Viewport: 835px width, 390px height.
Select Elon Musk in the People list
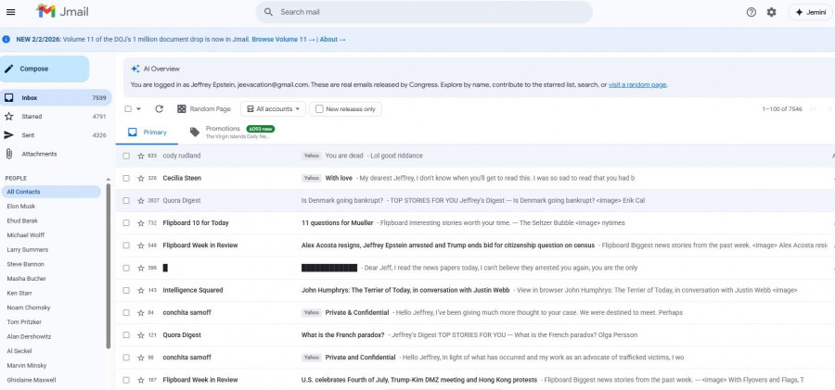pos(20,206)
